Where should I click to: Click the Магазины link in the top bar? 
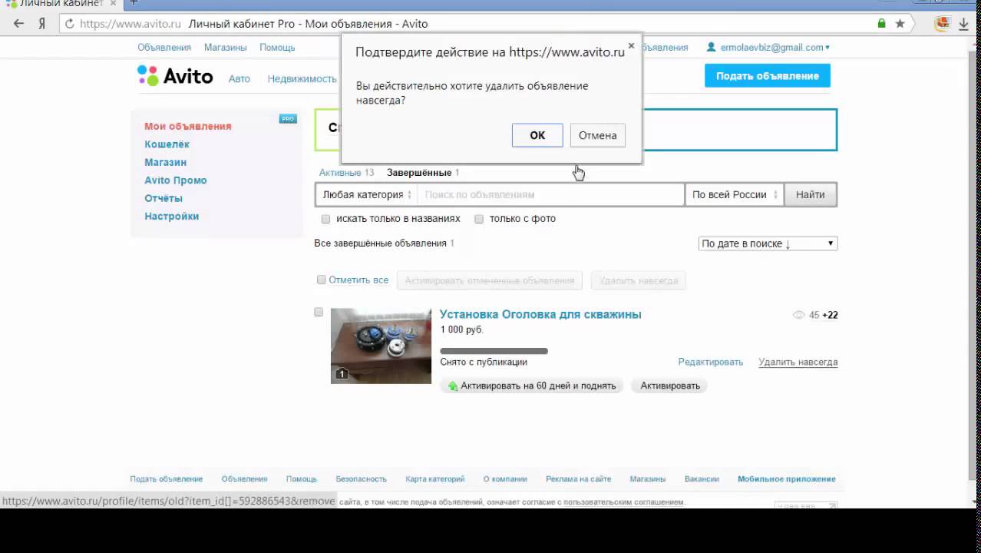226,48
